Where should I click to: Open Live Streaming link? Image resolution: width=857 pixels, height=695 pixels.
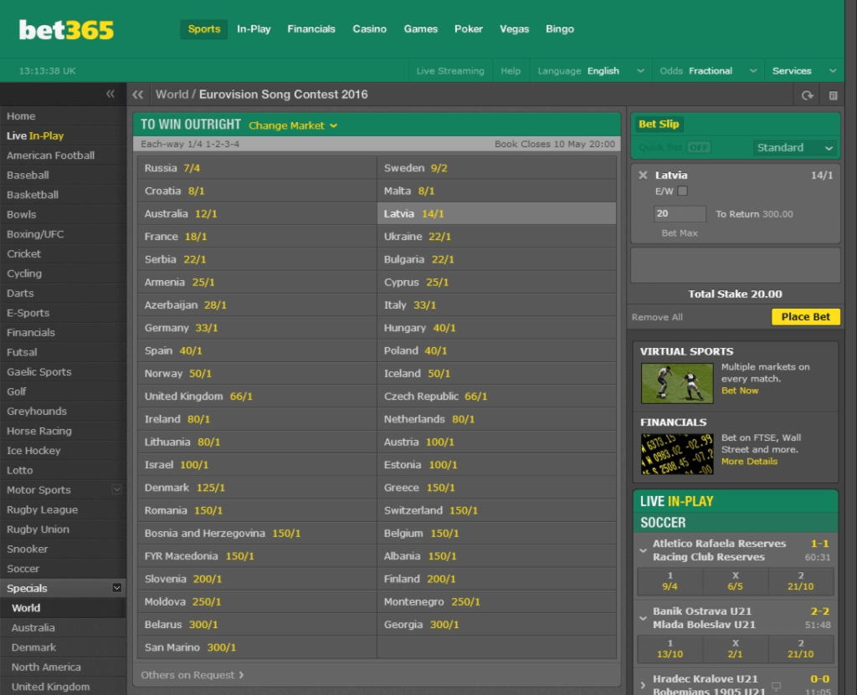[450, 71]
